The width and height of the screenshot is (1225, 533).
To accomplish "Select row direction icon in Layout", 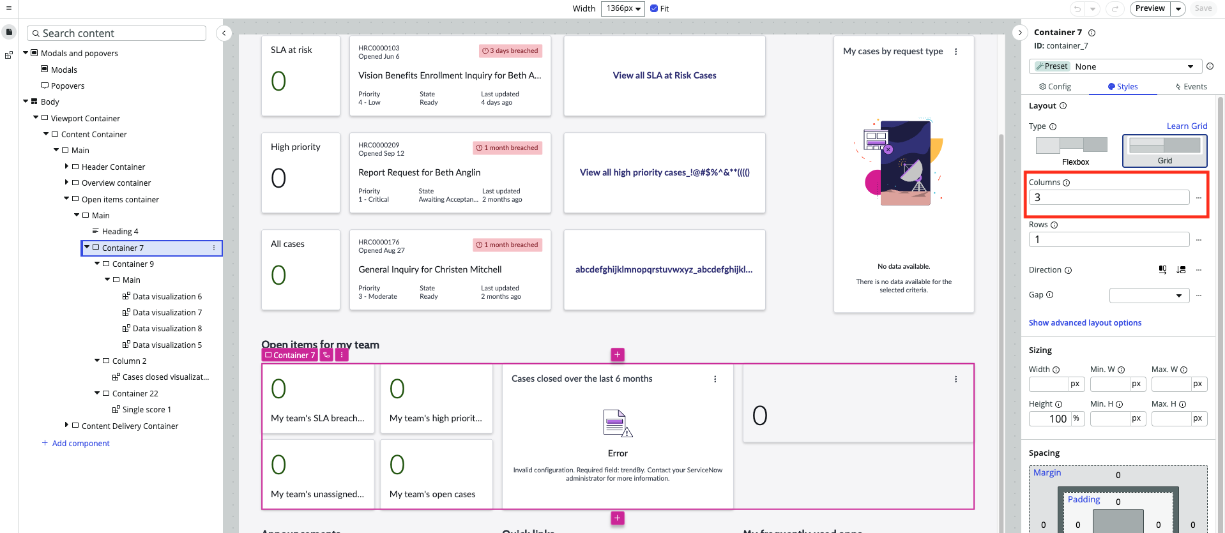I will (x=1162, y=270).
